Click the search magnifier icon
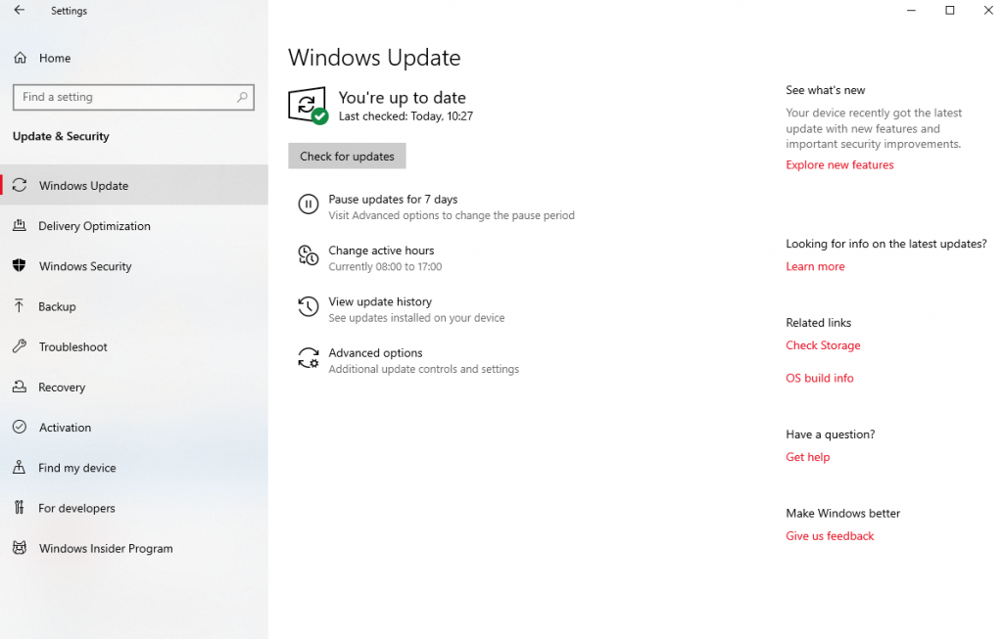Screen dimensions: 1003x639 242,97
